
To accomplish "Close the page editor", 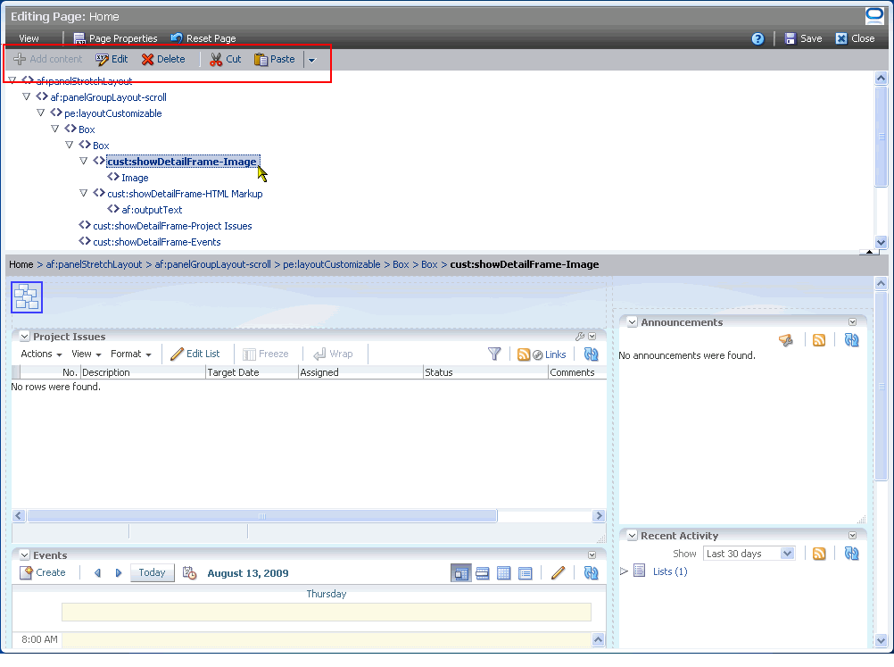I will (x=855, y=38).
